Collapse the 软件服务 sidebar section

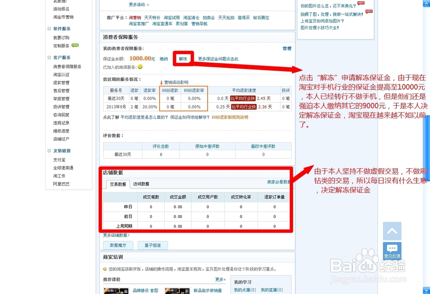(x=49, y=28)
